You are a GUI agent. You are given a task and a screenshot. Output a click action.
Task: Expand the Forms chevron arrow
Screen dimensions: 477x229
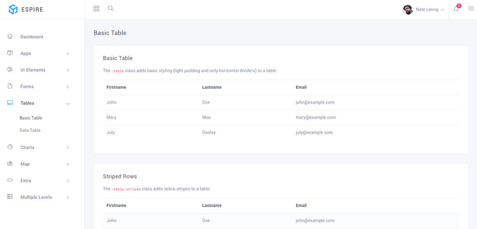tap(68, 87)
